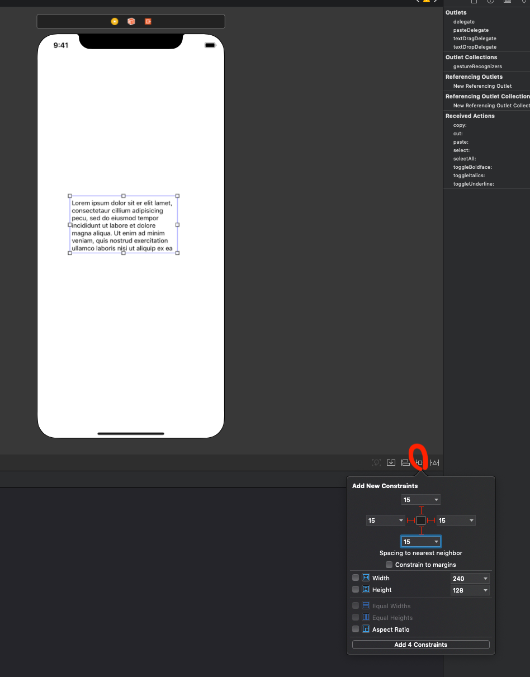Screen dimensions: 530x677
Task: Open the Width 240 value dropdown
Action: [x=485, y=579]
